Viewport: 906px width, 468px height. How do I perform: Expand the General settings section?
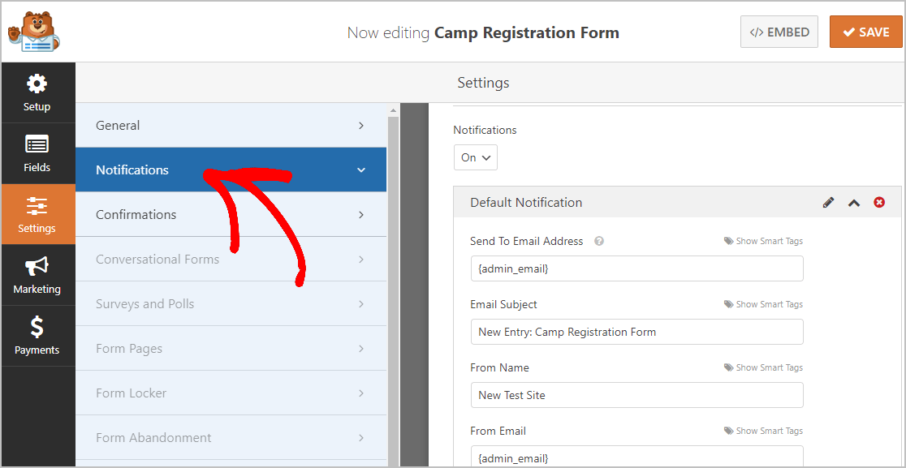coord(231,125)
